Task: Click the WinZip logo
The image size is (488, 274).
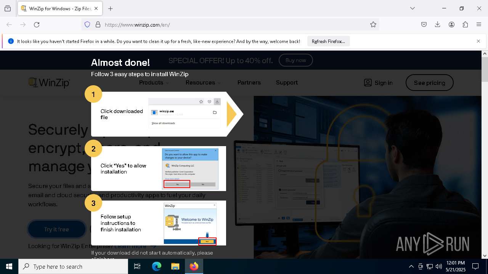Action: (x=49, y=83)
